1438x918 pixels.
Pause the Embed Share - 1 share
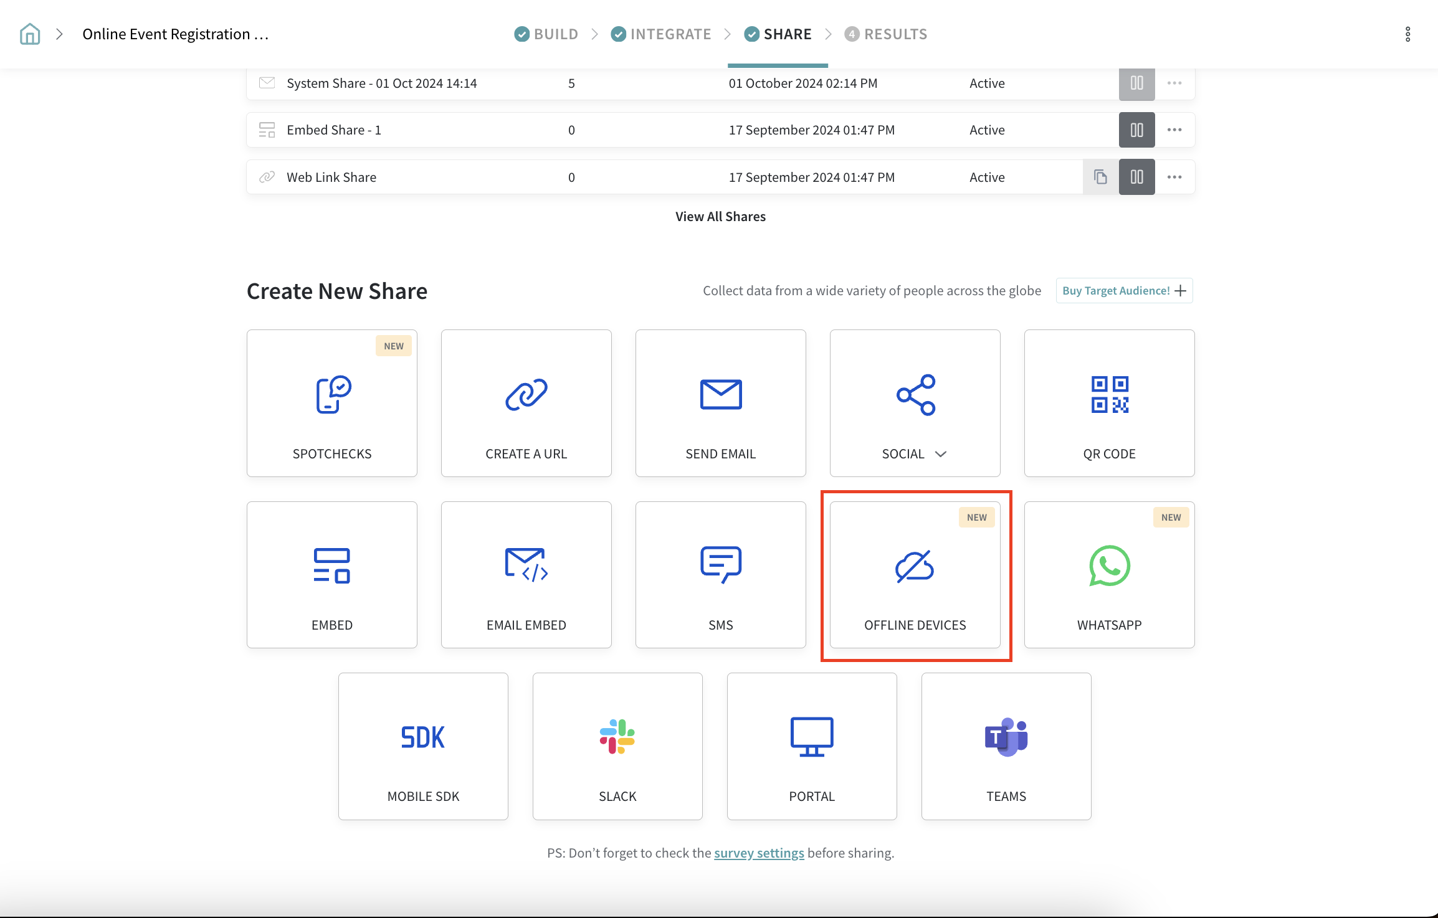click(x=1136, y=130)
